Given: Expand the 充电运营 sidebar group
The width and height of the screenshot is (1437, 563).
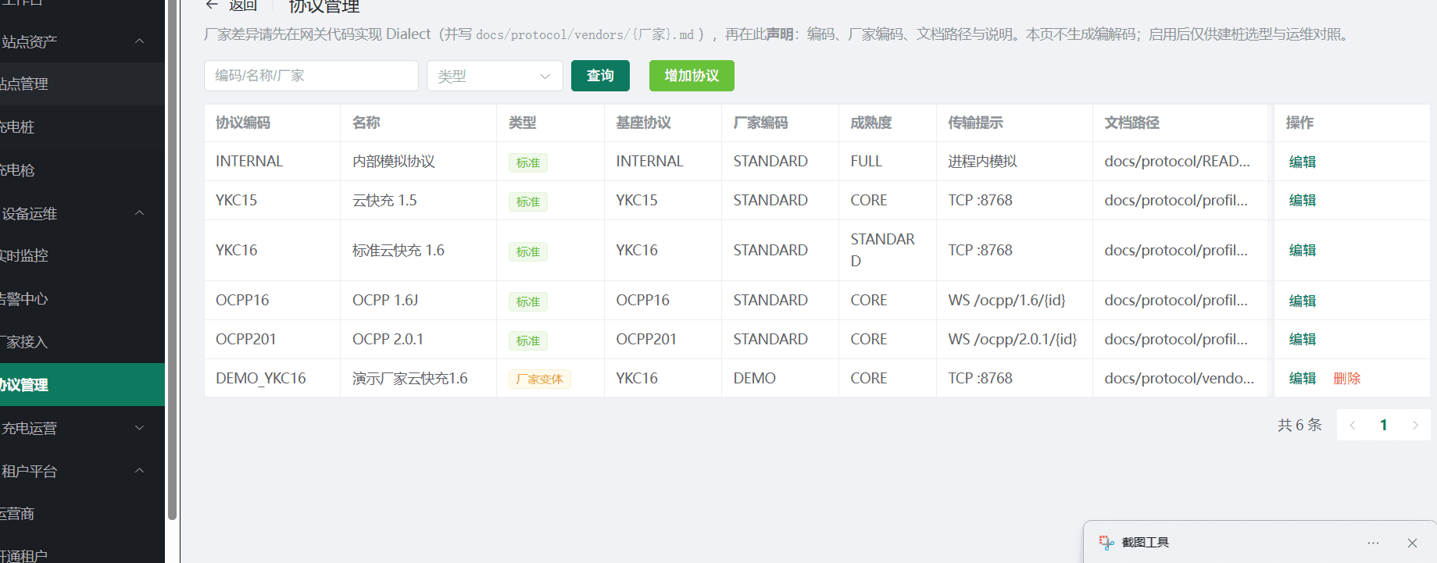Looking at the screenshot, I should (82, 428).
